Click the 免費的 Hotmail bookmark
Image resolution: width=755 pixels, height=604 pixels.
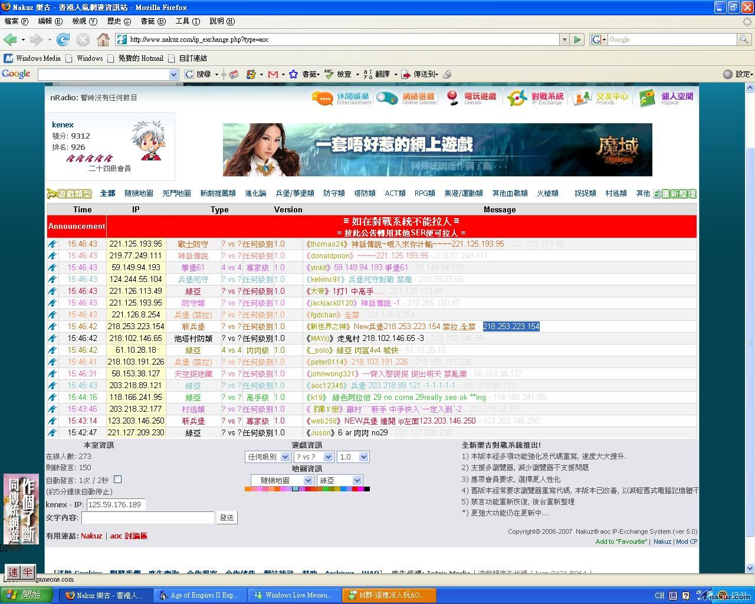(x=141, y=58)
